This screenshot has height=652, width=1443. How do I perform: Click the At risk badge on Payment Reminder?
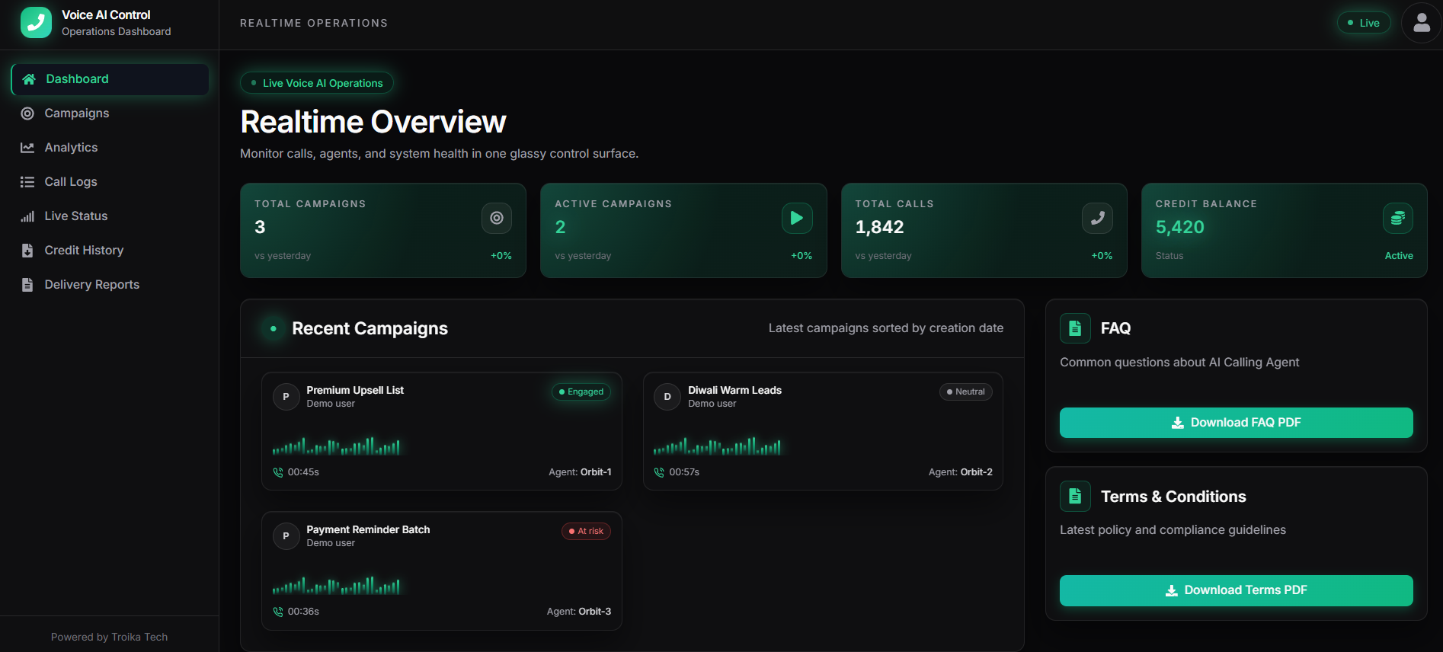(x=586, y=531)
